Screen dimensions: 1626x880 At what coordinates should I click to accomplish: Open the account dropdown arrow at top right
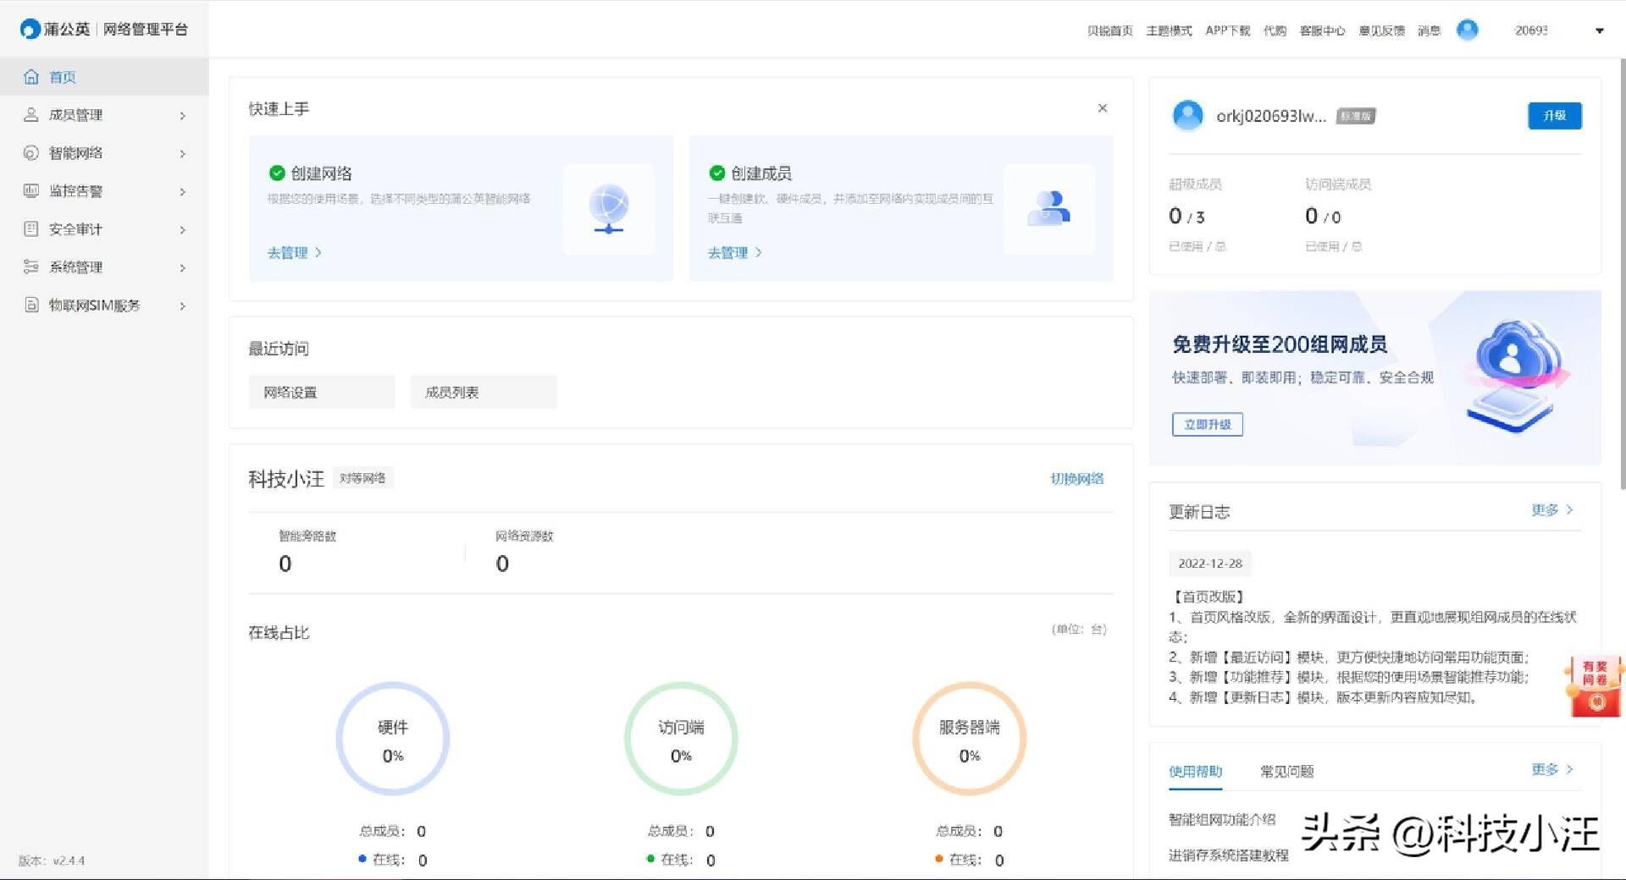tap(1599, 31)
